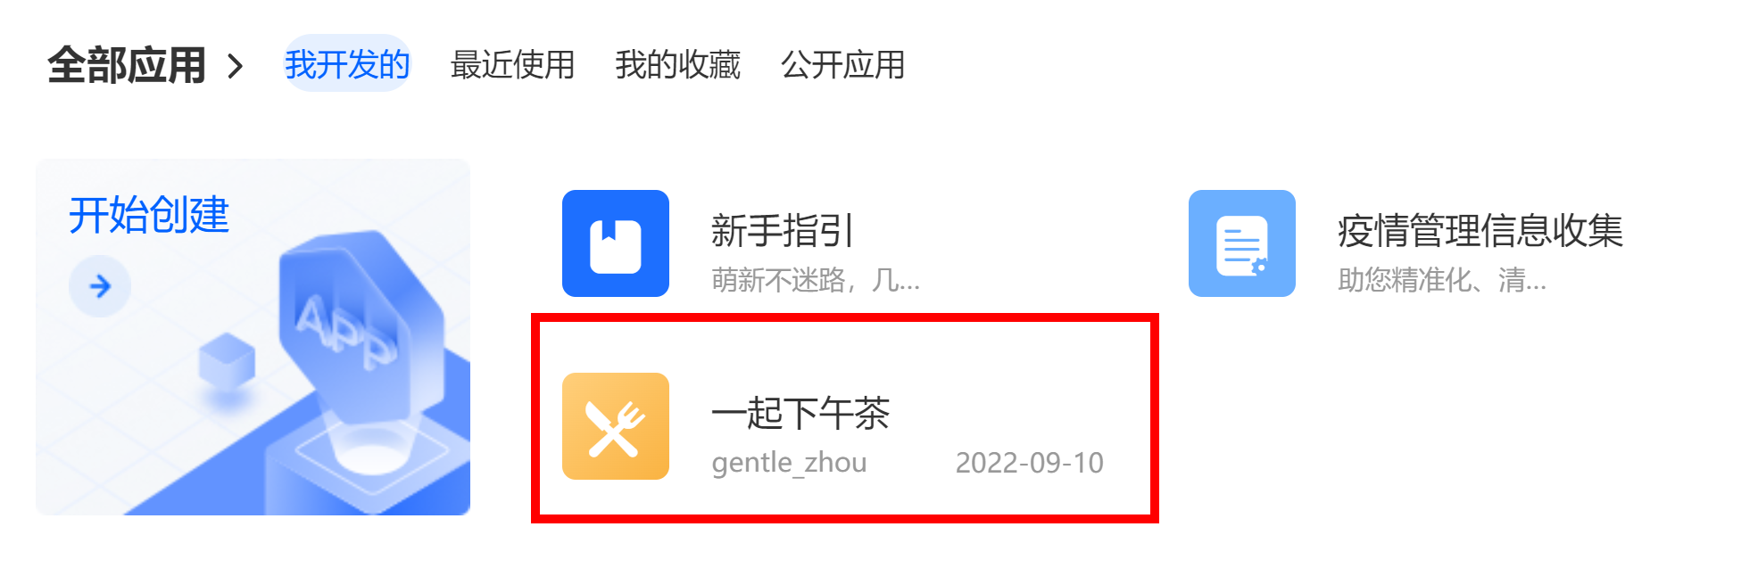This screenshot has height=568, width=1758.
Task: Select the 我开发的 tab
Action: pyautogui.click(x=347, y=64)
